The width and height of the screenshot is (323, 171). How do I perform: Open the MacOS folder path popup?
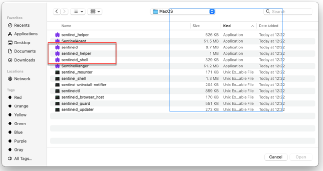click(183, 11)
